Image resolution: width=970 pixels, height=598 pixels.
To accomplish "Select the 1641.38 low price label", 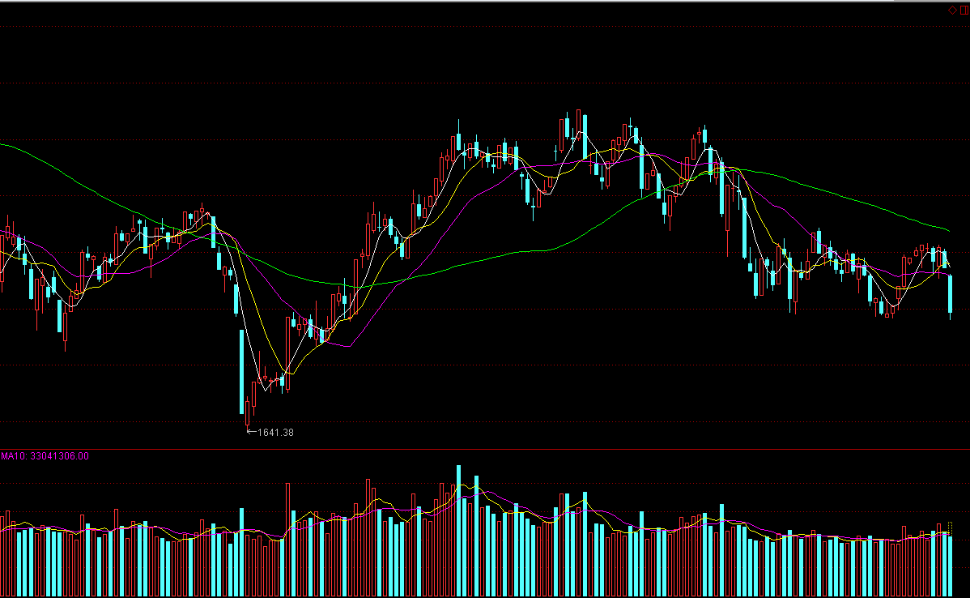I will (275, 433).
